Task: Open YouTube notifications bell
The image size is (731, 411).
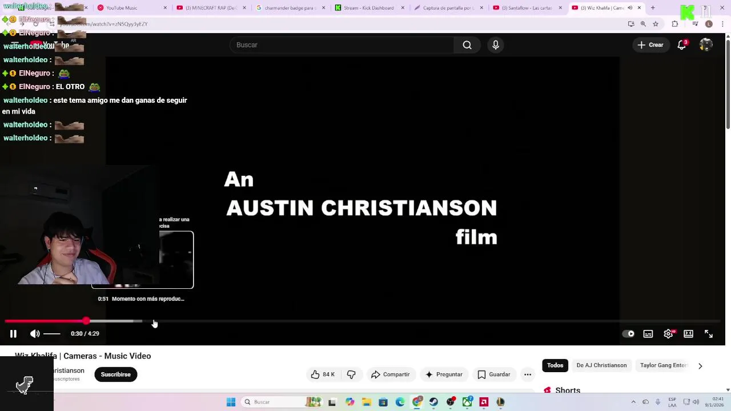Action: (x=682, y=45)
